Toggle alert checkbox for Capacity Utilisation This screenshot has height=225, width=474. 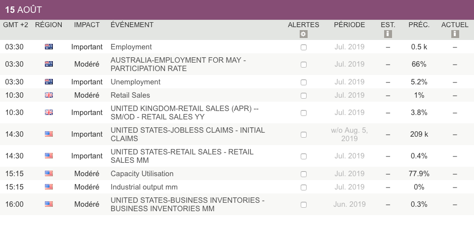tap(304, 174)
